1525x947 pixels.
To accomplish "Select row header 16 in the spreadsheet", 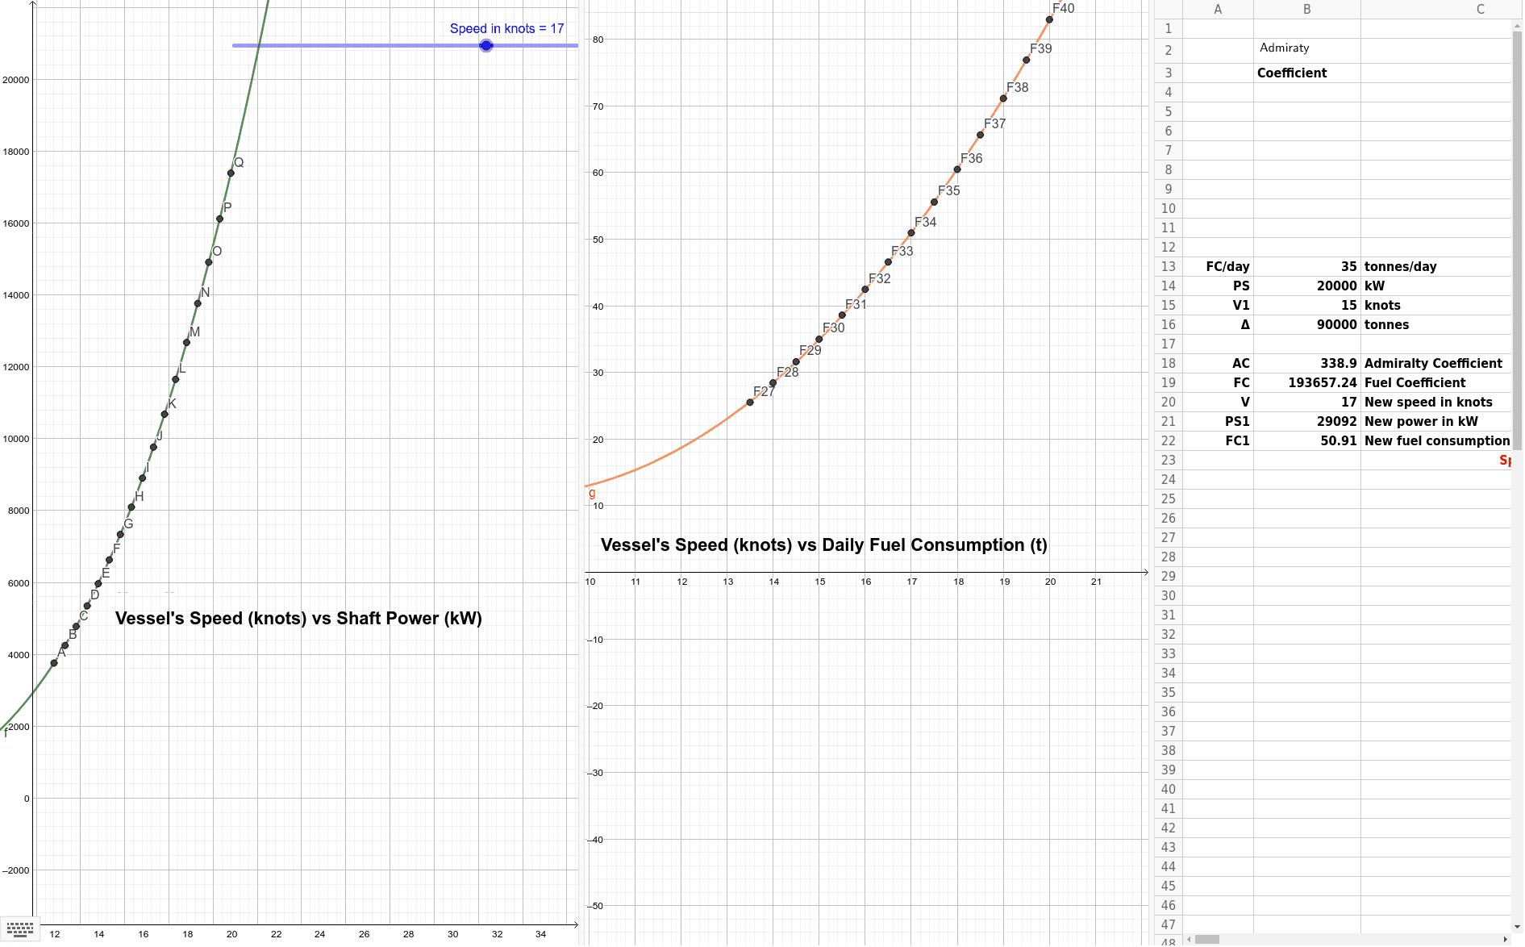I will click(1167, 324).
